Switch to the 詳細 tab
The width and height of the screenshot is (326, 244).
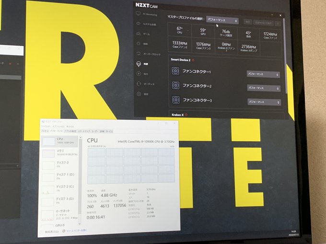click(x=102, y=131)
